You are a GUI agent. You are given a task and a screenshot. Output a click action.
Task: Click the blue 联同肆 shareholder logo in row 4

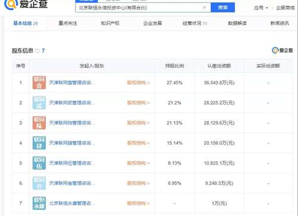39,143
